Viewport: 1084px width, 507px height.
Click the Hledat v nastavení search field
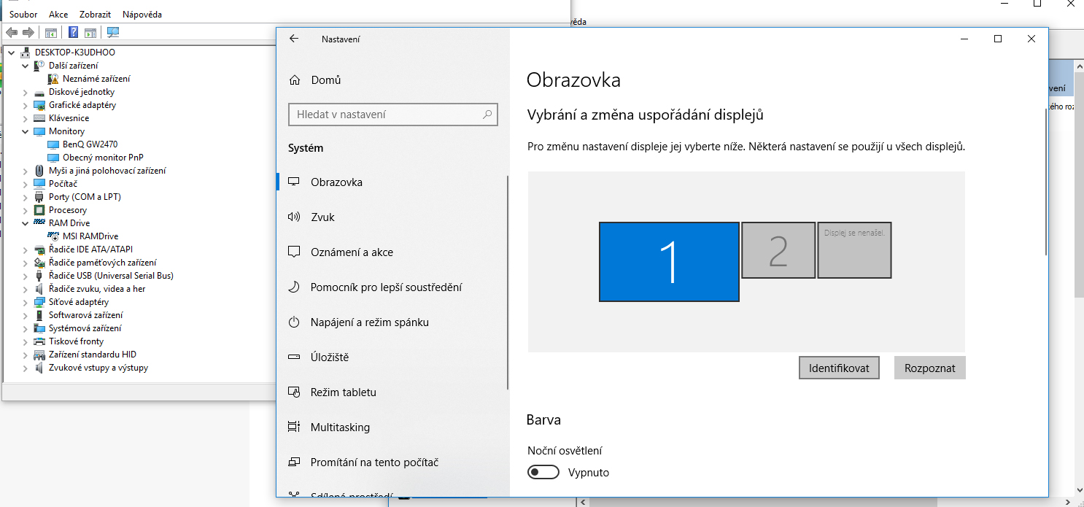click(393, 115)
